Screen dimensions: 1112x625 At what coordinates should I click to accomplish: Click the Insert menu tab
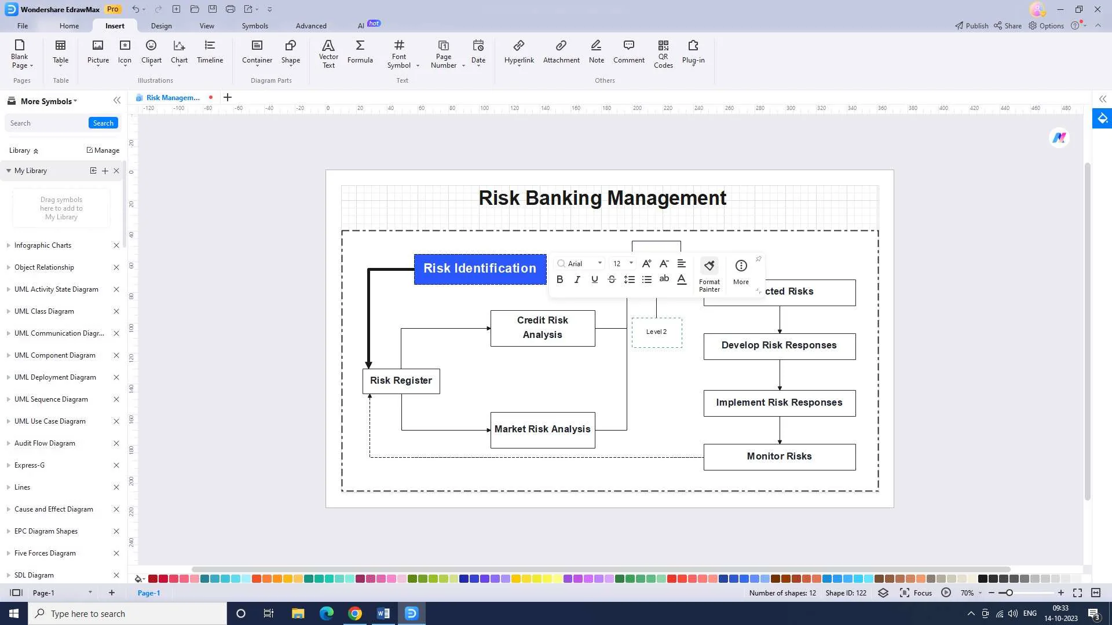point(115,25)
